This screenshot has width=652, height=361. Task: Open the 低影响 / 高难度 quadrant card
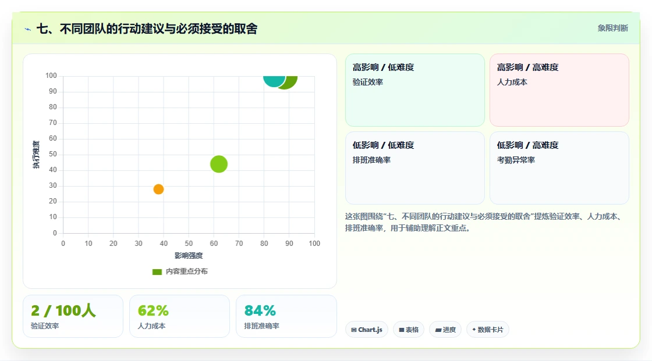(559, 168)
